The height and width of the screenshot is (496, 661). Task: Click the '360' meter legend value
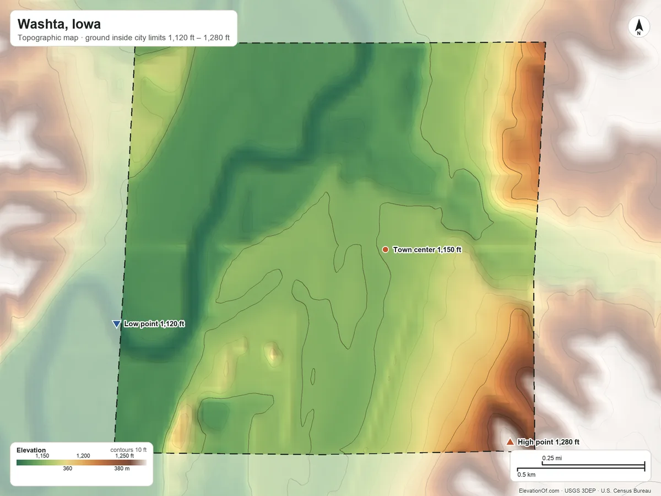click(67, 469)
